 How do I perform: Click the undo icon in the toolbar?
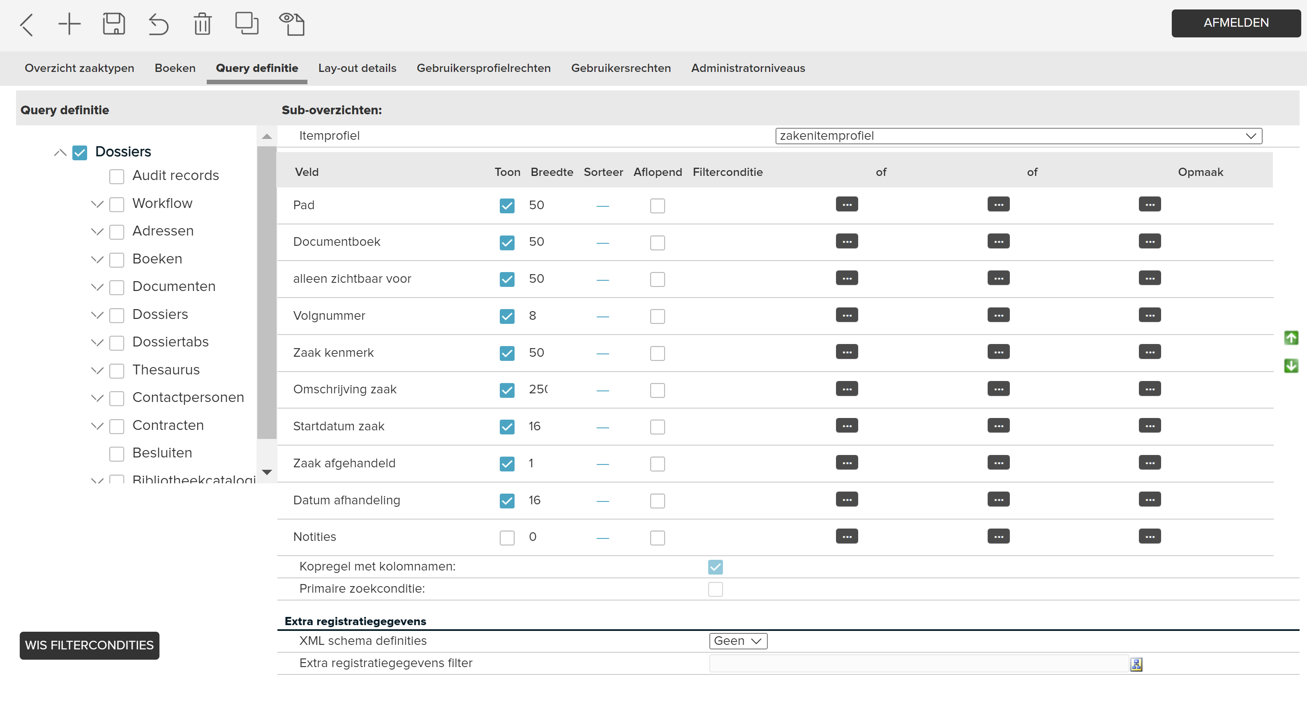click(x=157, y=23)
